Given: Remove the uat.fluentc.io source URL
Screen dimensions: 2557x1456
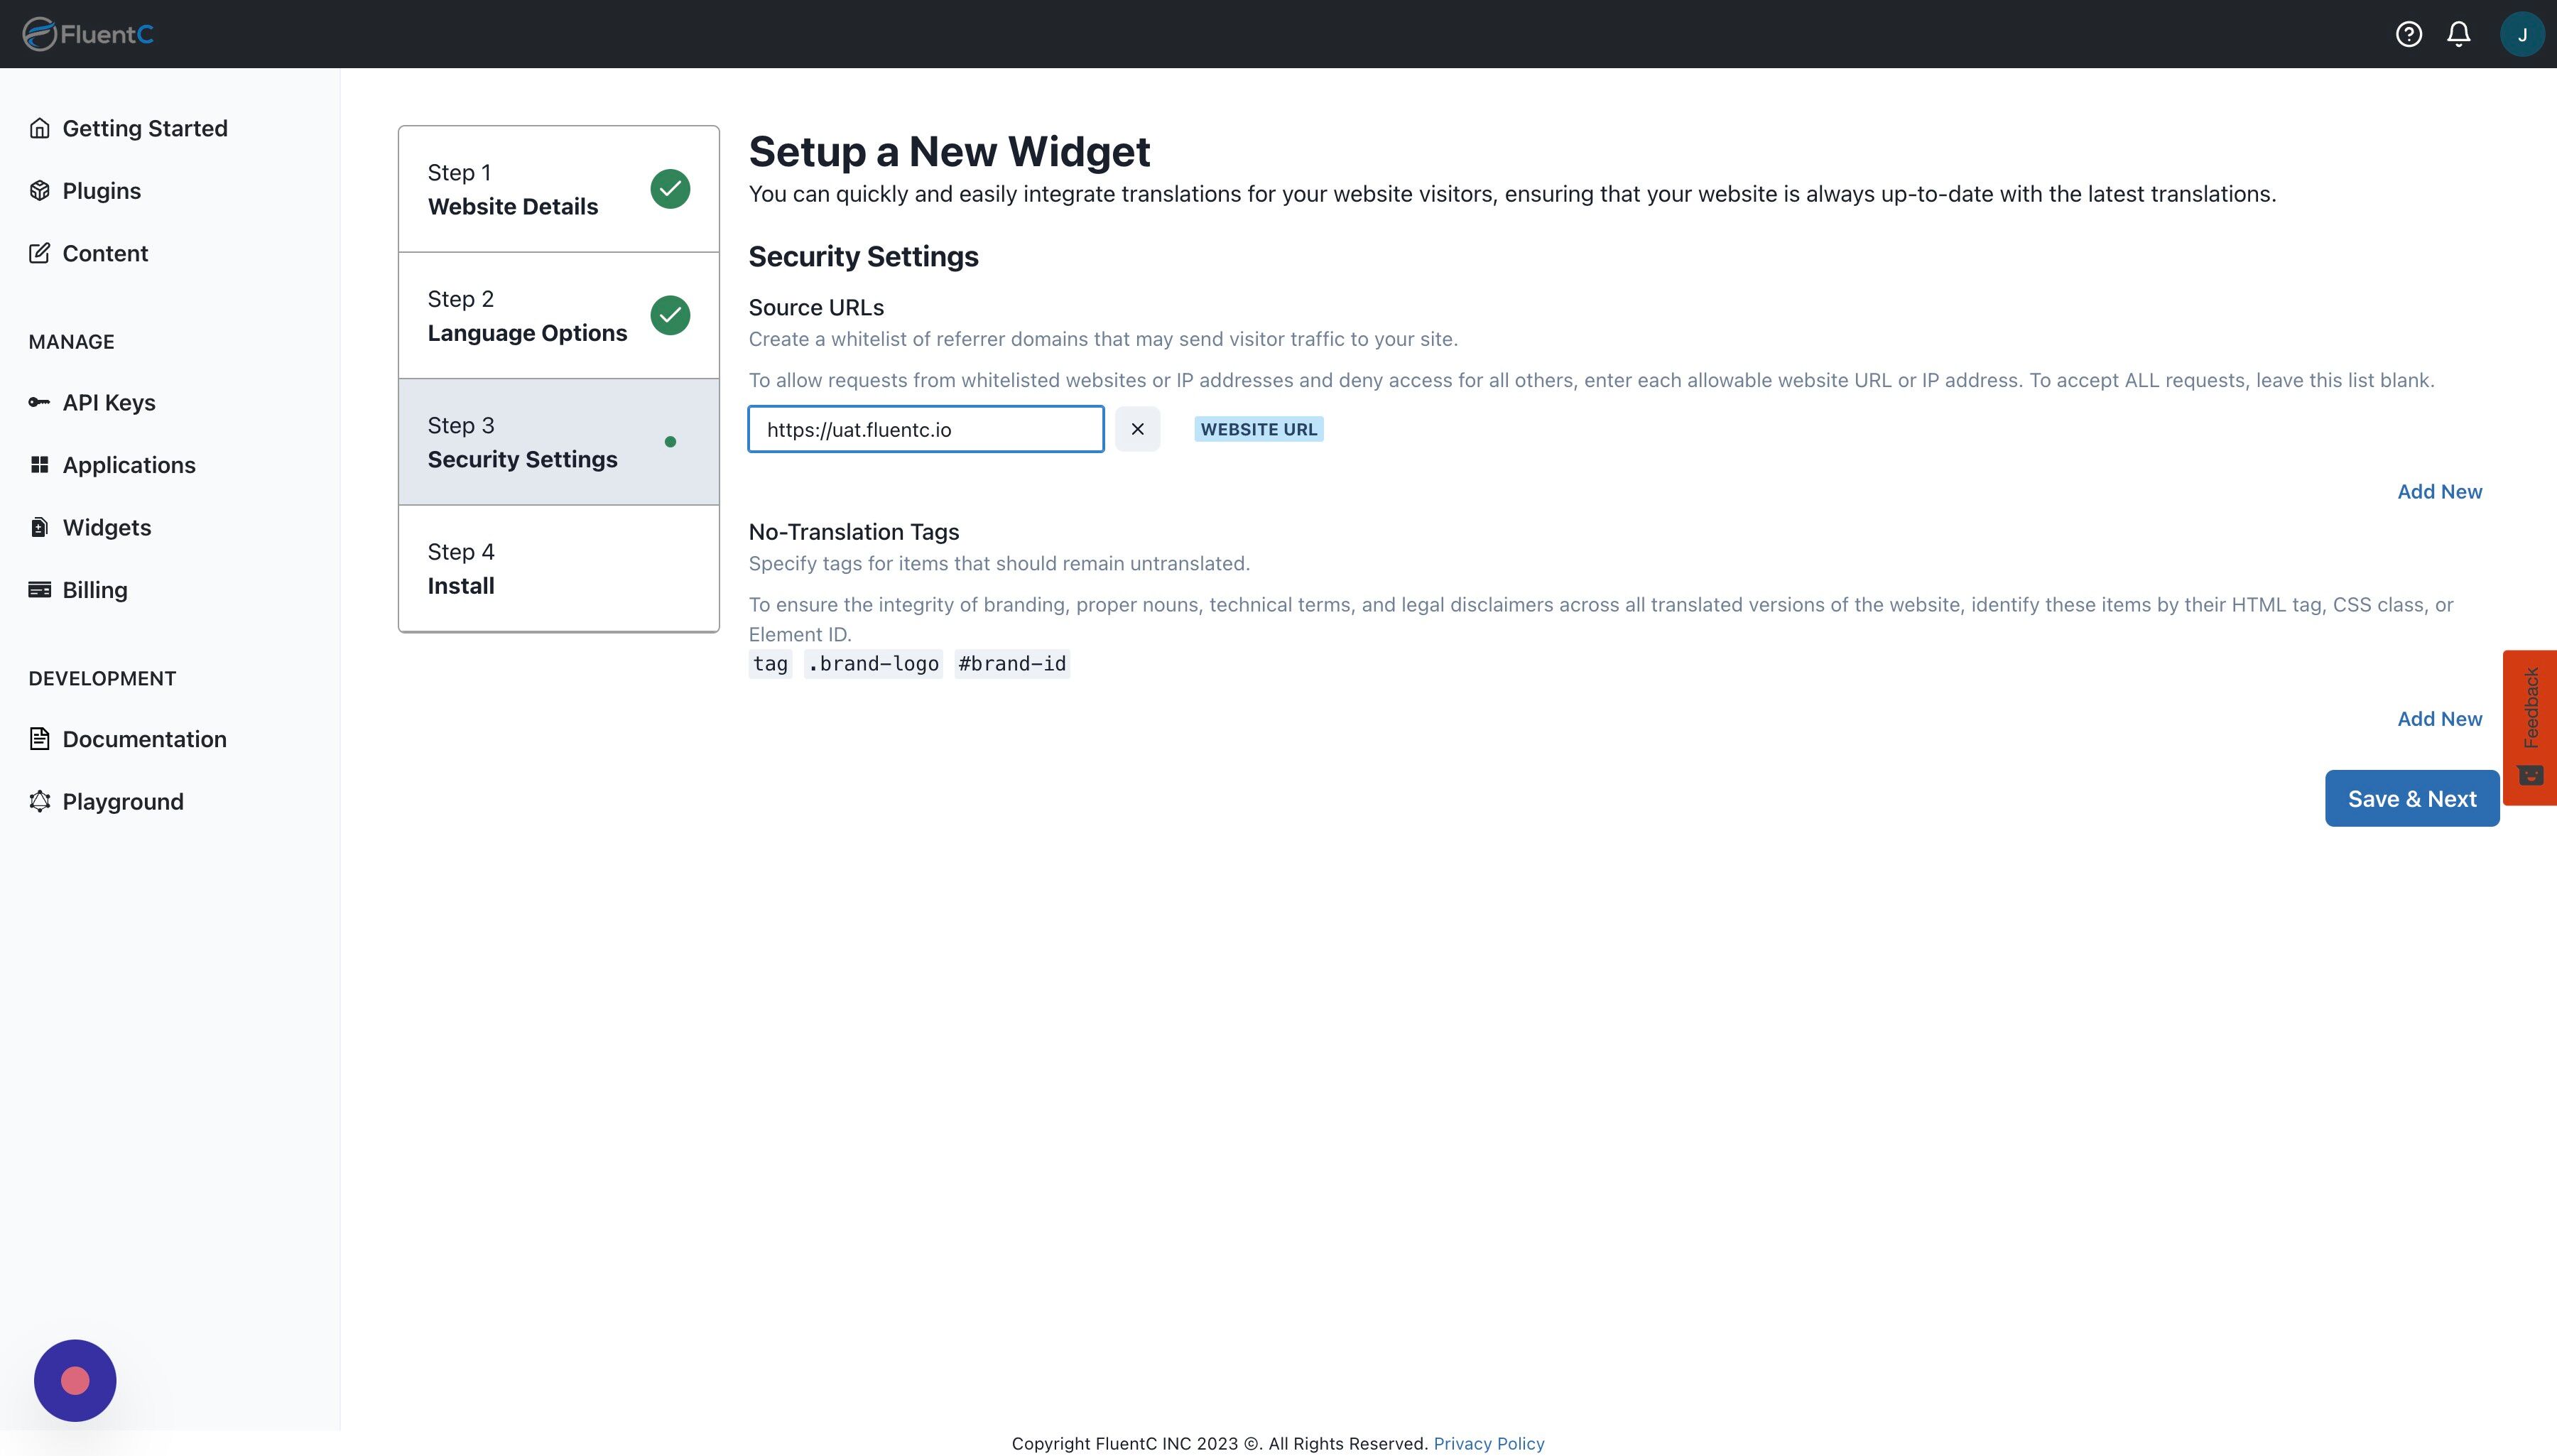Looking at the screenshot, I should (1137, 429).
